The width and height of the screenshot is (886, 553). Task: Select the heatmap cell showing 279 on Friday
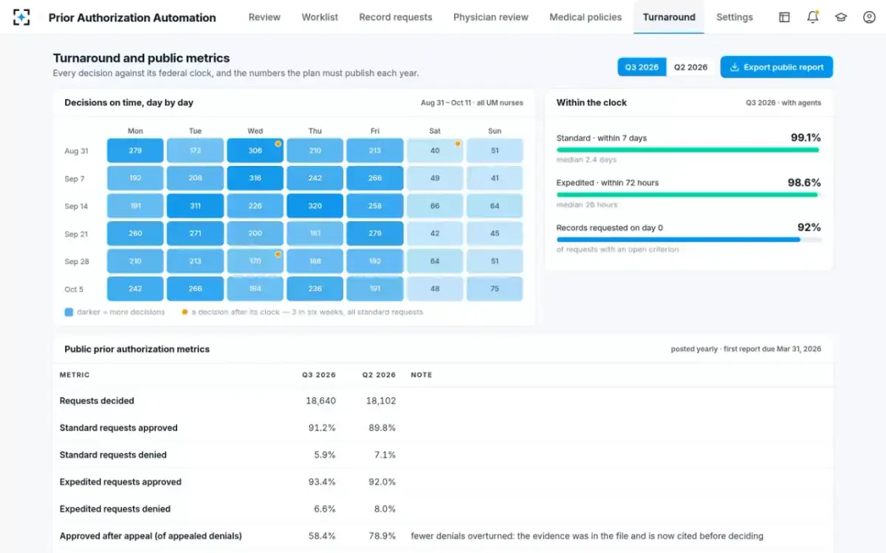tap(375, 233)
